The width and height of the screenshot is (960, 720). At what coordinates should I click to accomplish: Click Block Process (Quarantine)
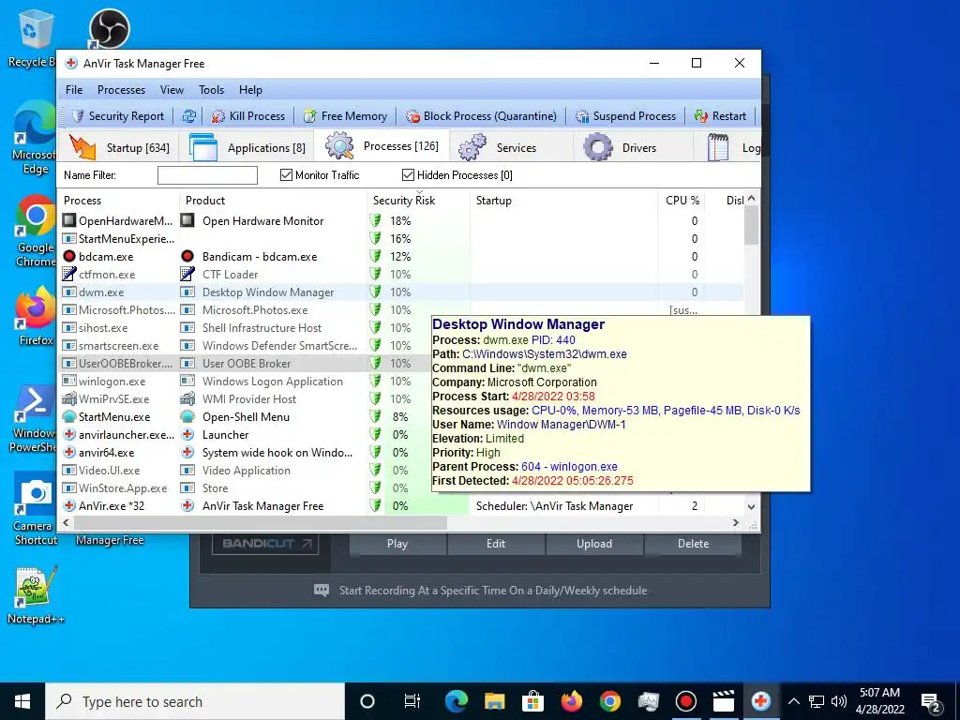click(x=481, y=115)
